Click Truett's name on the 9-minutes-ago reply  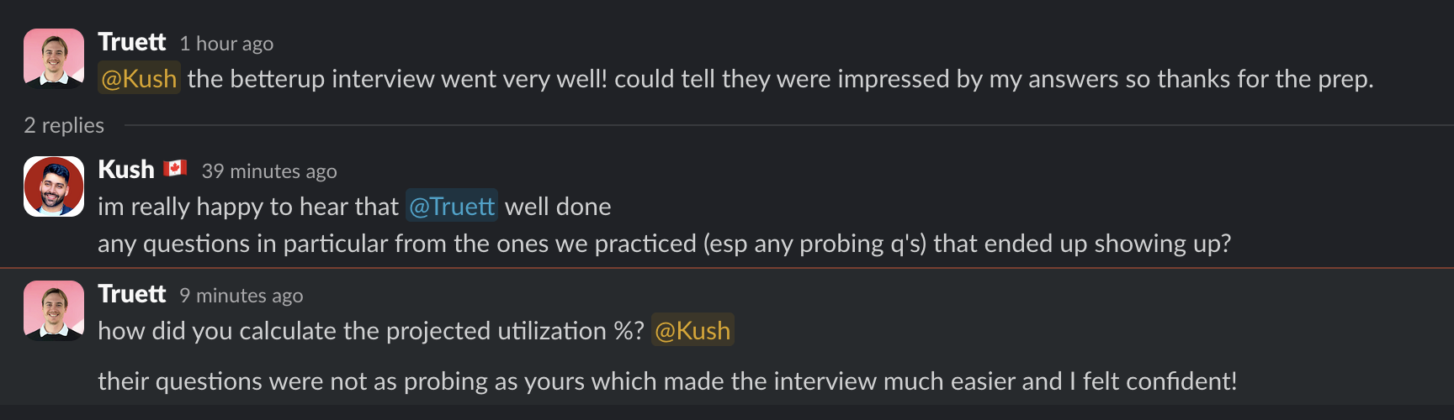click(131, 294)
